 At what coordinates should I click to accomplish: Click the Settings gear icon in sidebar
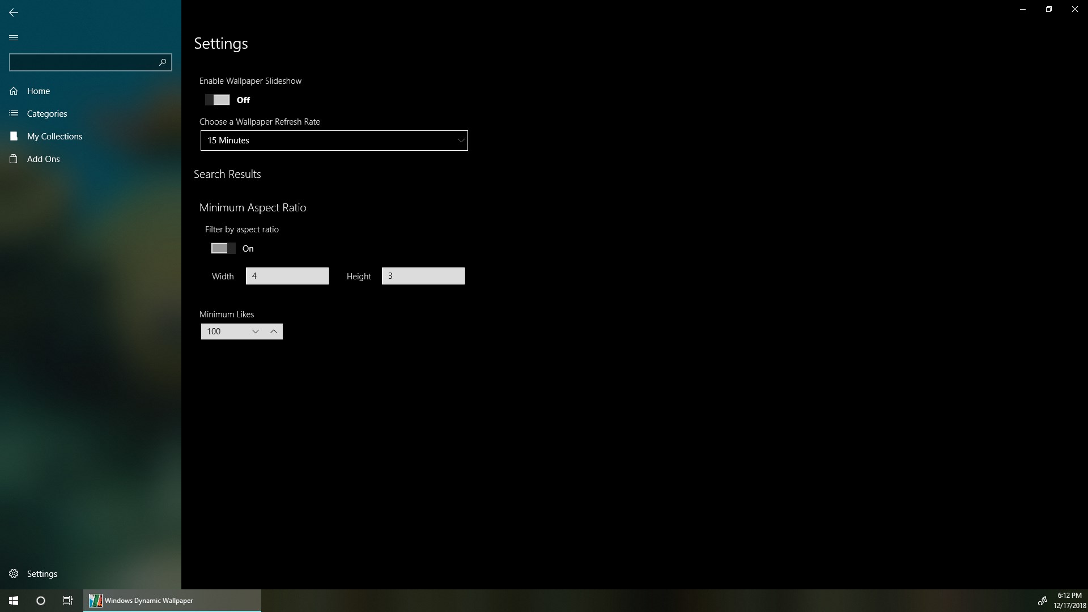click(14, 574)
